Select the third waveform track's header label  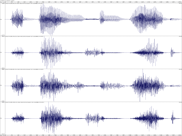click(x=24, y=69)
